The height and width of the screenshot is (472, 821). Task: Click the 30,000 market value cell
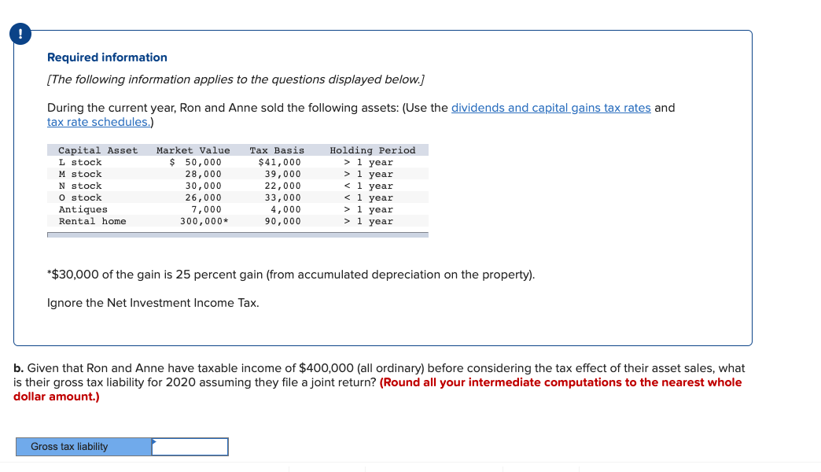pos(203,186)
